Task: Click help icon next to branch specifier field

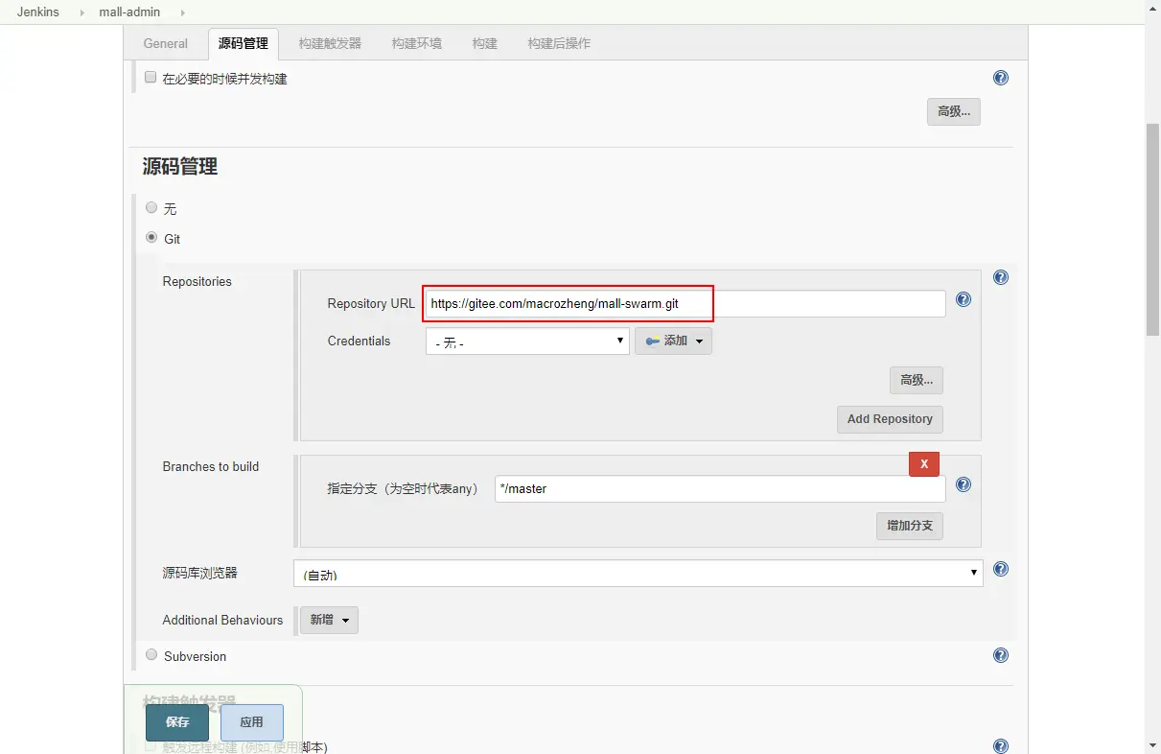Action: tap(964, 484)
